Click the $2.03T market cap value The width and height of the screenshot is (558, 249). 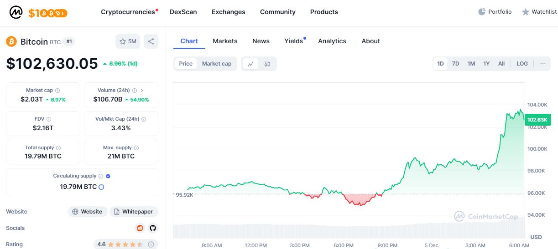(x=31, y=99)
